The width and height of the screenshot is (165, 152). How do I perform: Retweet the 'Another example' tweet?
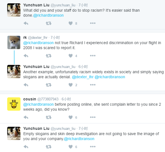click(x=49, y=85)
